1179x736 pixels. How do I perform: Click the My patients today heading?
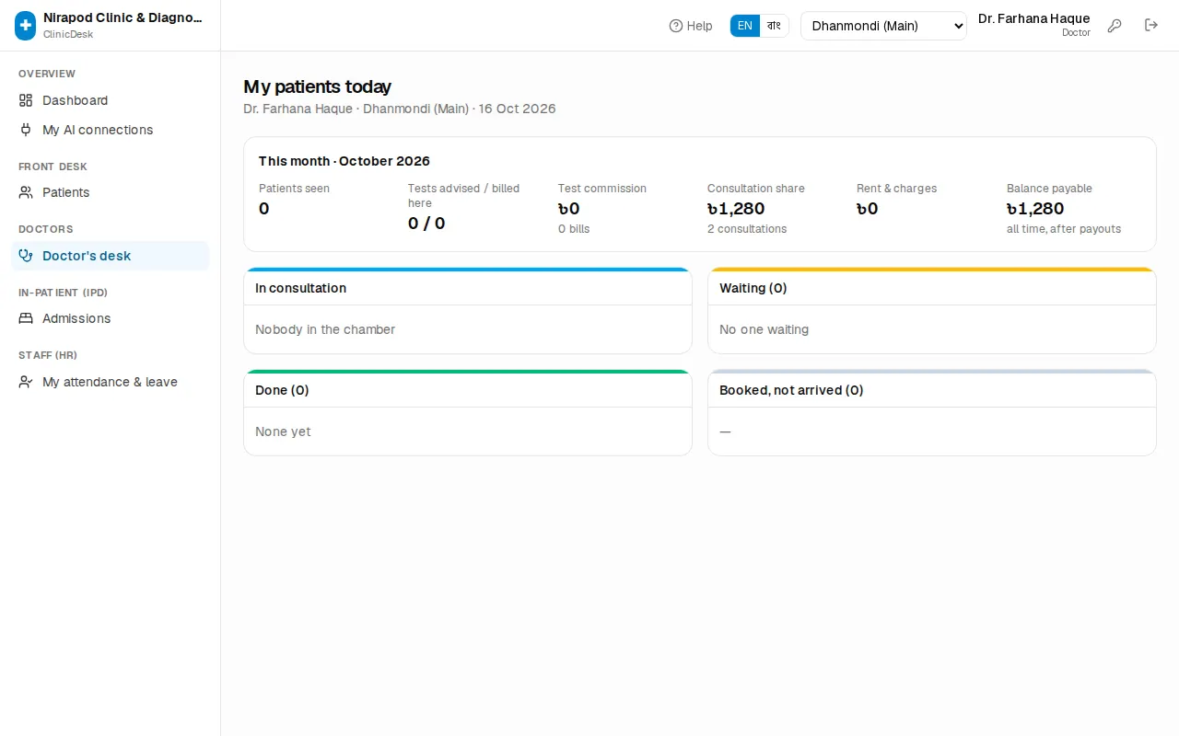[318, 86]
